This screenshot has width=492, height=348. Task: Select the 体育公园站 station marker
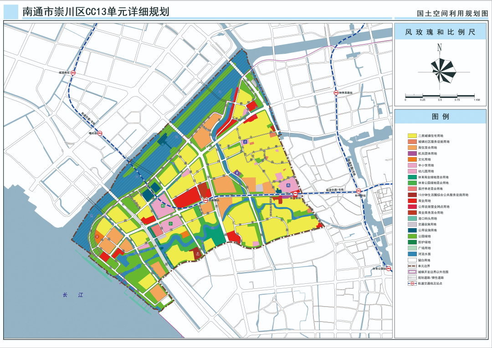(388, 269)
